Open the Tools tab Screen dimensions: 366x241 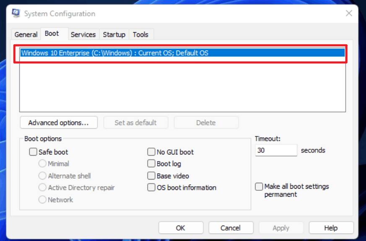pyautogui.click(x=140, y=34)
